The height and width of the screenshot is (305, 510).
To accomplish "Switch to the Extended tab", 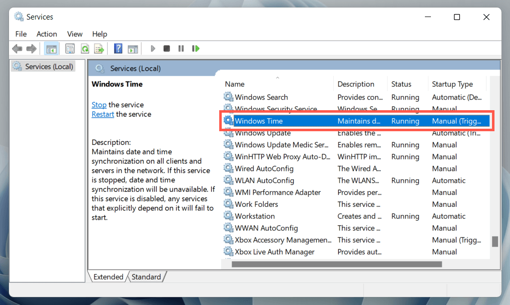I will pos(108,276).
